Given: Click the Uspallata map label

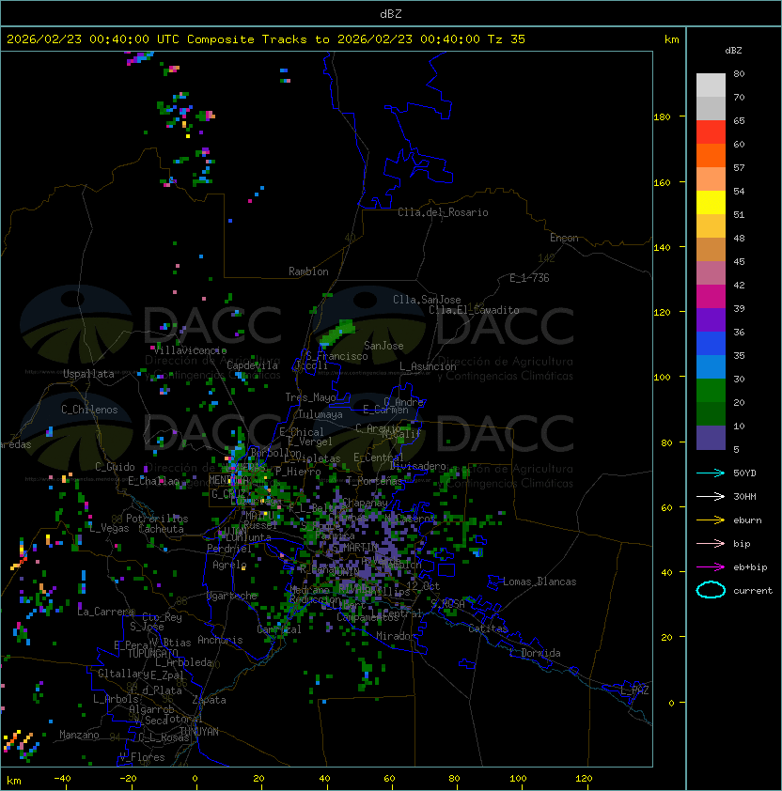Looking at the screenshot, I should tap(88, 374).
